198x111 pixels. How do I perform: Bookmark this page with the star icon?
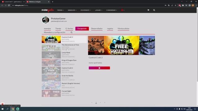pos(175,6)
